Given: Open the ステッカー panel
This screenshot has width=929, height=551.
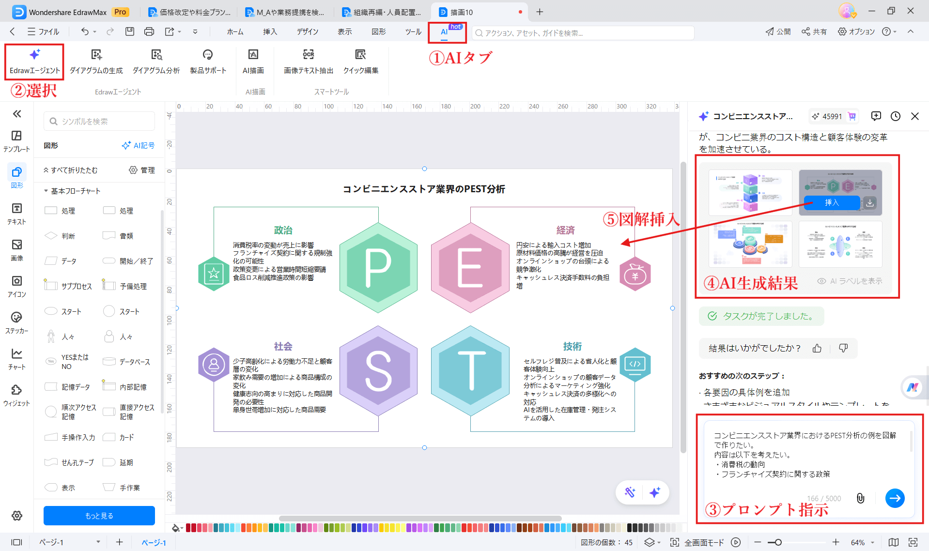Looking at the screenshot, I should pos(17,322).
